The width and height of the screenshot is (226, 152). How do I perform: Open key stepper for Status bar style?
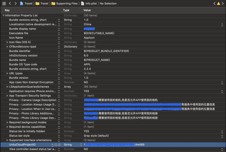(x=59, y=136)
